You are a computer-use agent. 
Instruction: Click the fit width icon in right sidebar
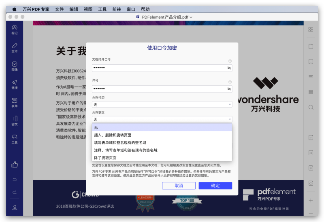point(311,153)
